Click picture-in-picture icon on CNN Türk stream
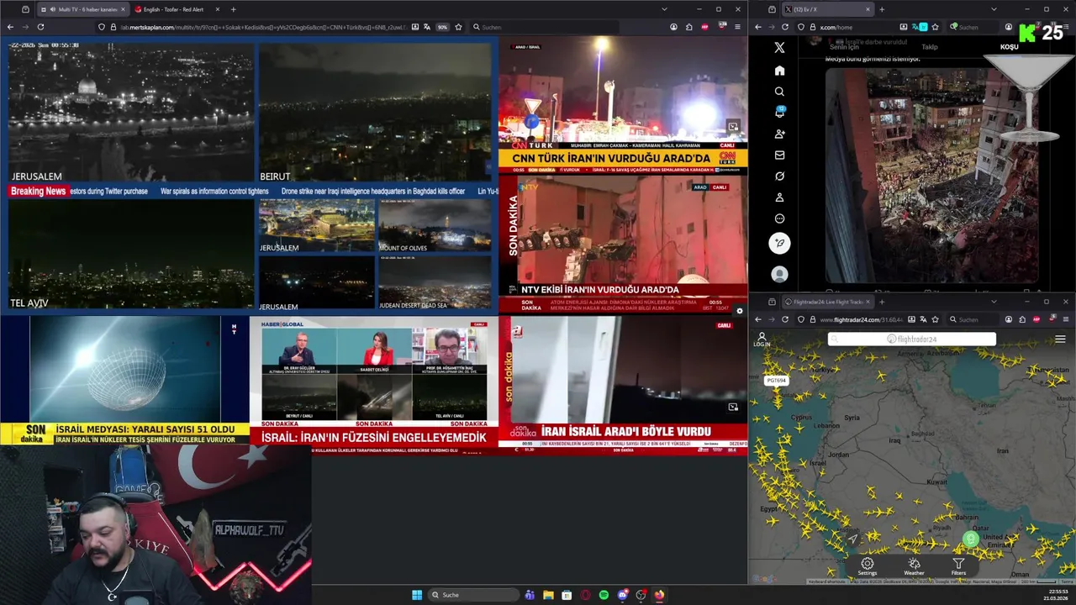The height and width of the screenshot is (605, 1076). [733, 127]
